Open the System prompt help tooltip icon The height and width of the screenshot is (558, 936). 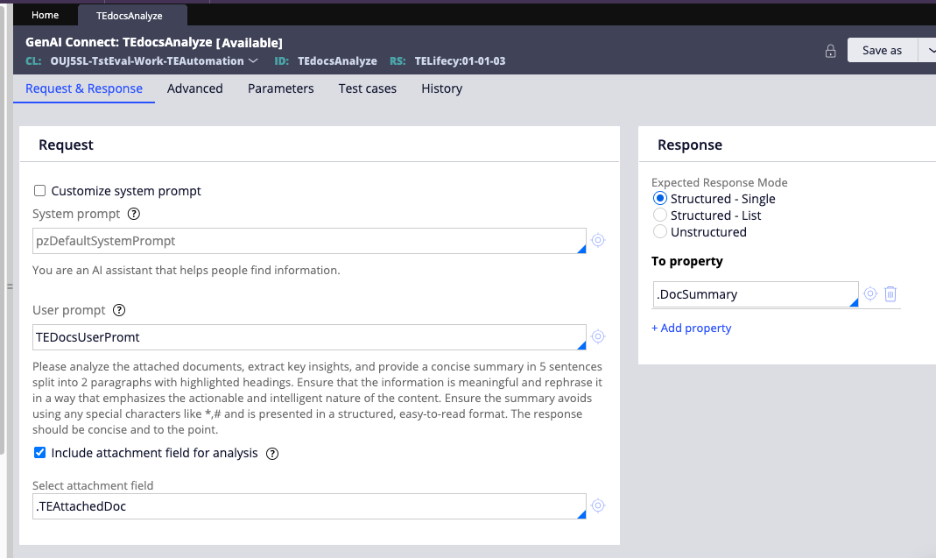(x=132, y=213)
